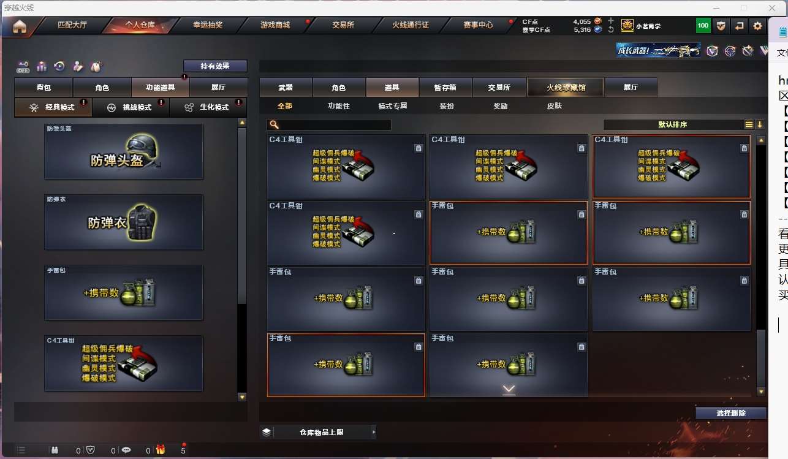Viewport: 788px width, 459px height.
Task: Go to the home lobby icon
Action: click(x=20, y=26)
